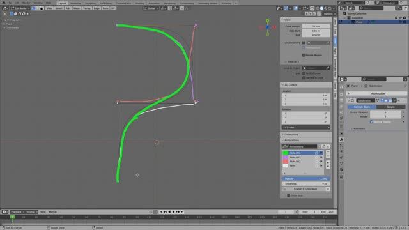This screenshot has width=409, height=230.
Task: Switch to the Modeling workspace tab
Action: [x=75, y=3]
